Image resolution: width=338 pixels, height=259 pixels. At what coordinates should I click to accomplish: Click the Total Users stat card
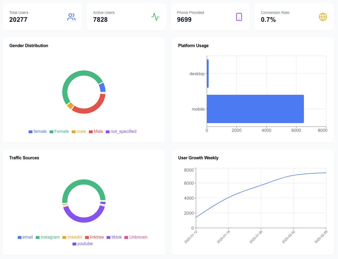coord(43,17)
